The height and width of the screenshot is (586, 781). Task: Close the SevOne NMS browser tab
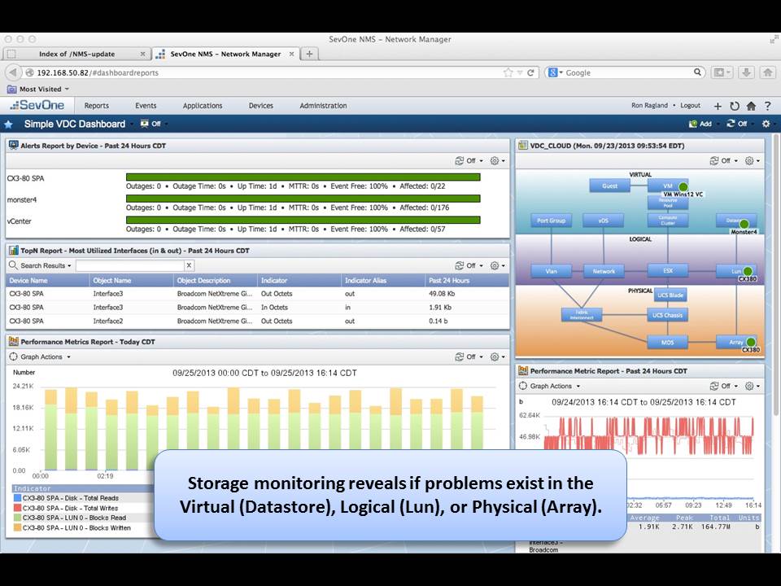[x=291, y=54]
